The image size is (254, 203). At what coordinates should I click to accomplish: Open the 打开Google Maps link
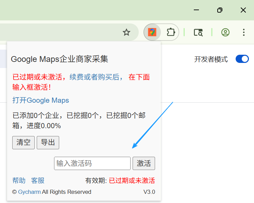click(x=41, y=100)
